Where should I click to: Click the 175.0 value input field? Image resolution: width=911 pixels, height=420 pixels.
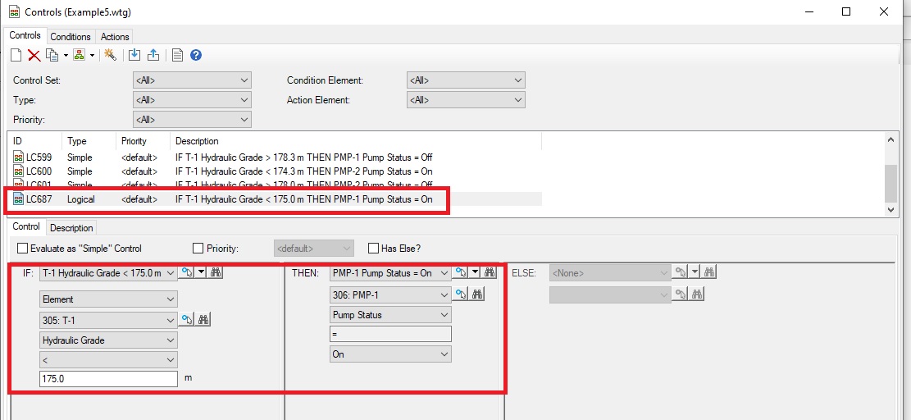[108, 379]
